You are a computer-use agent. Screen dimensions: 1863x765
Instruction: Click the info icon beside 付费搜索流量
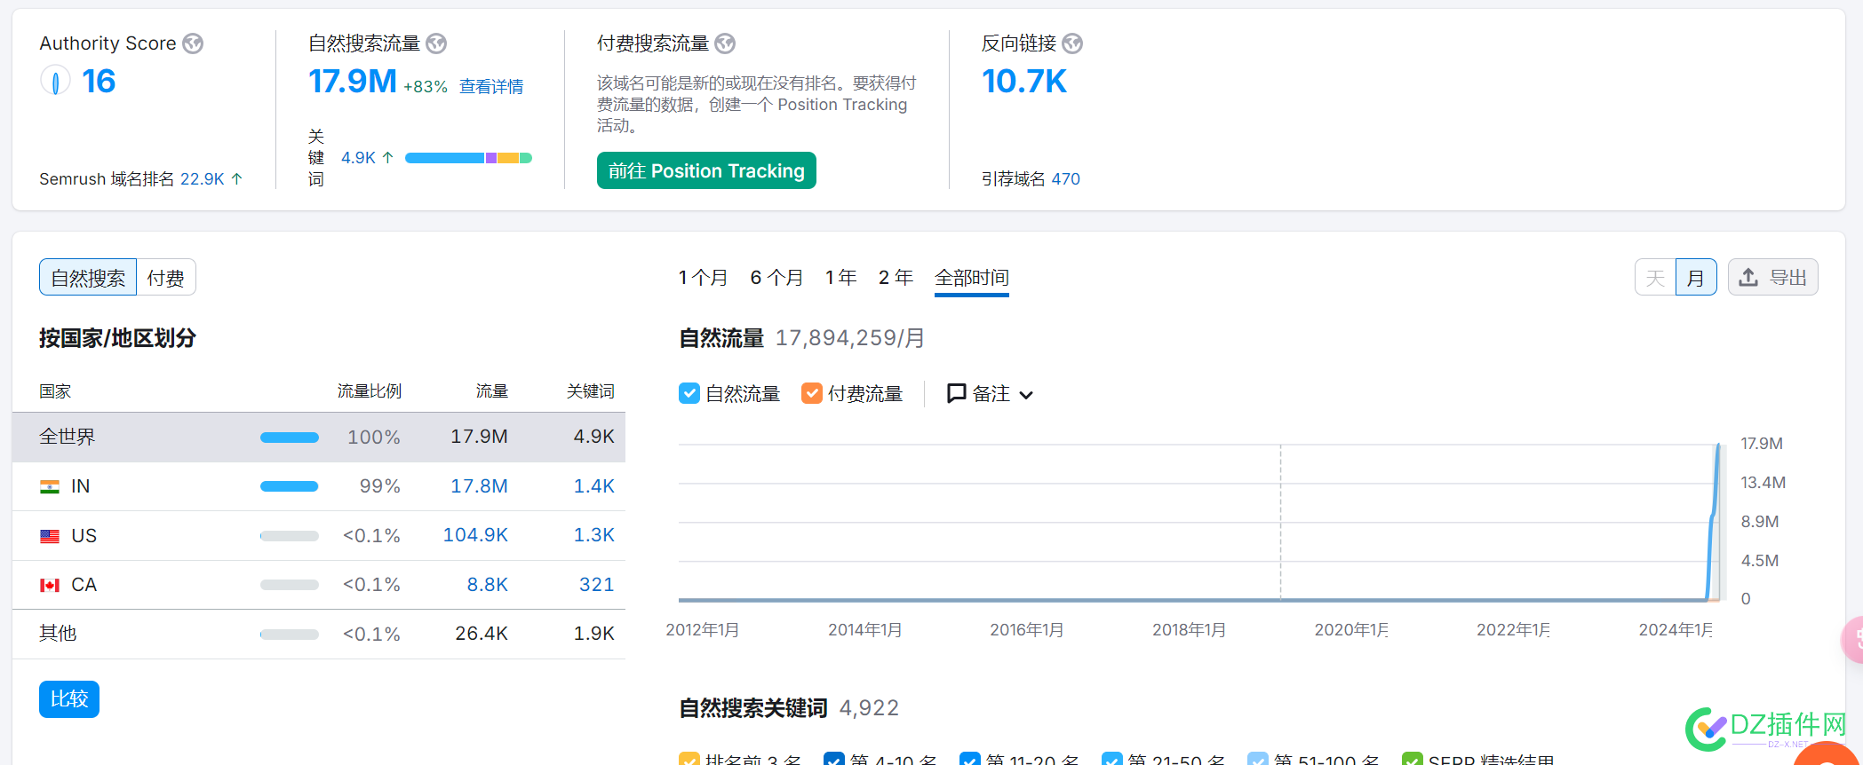(725, 43)
